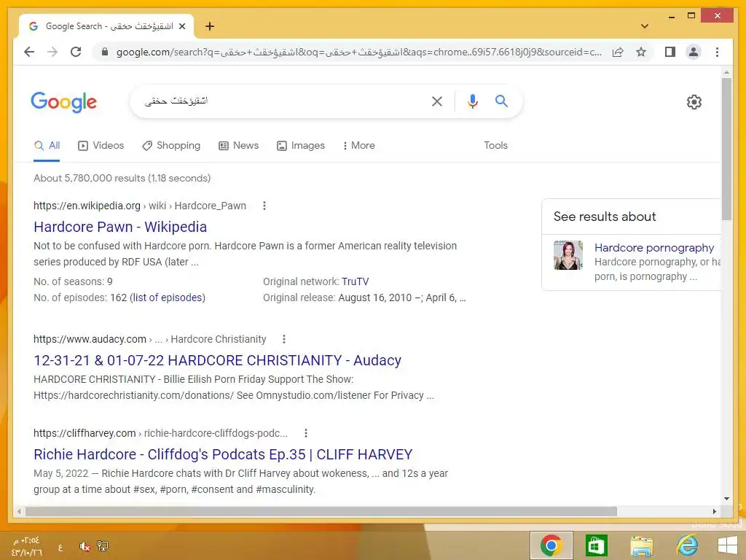Open the Chrome profile avatar

tap(694, 52)
